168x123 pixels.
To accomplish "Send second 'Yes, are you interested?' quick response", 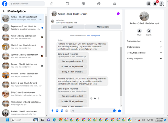I will pos(73,96).
